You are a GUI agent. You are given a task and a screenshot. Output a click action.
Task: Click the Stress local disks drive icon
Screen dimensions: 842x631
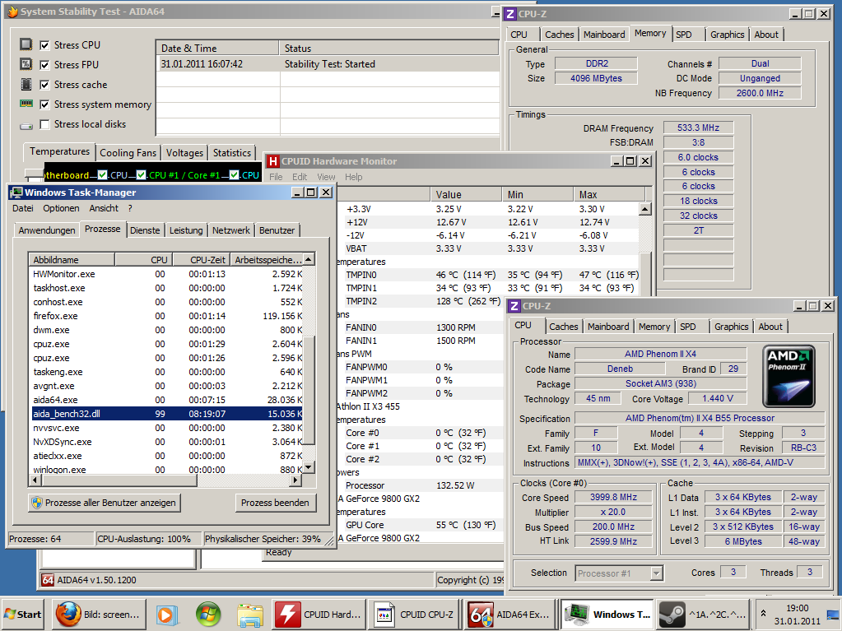tap(26, 126)
